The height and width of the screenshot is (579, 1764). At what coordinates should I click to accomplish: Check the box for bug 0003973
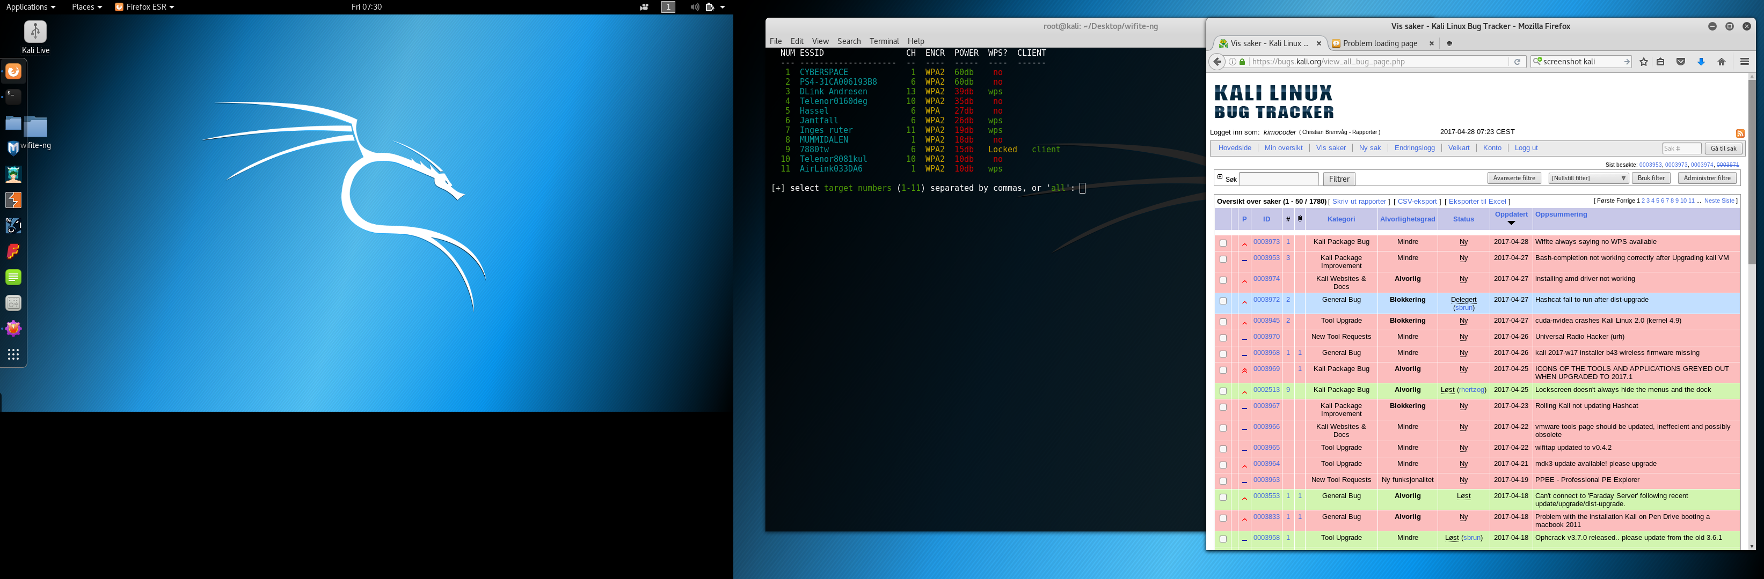click(x=1222, y=243)
